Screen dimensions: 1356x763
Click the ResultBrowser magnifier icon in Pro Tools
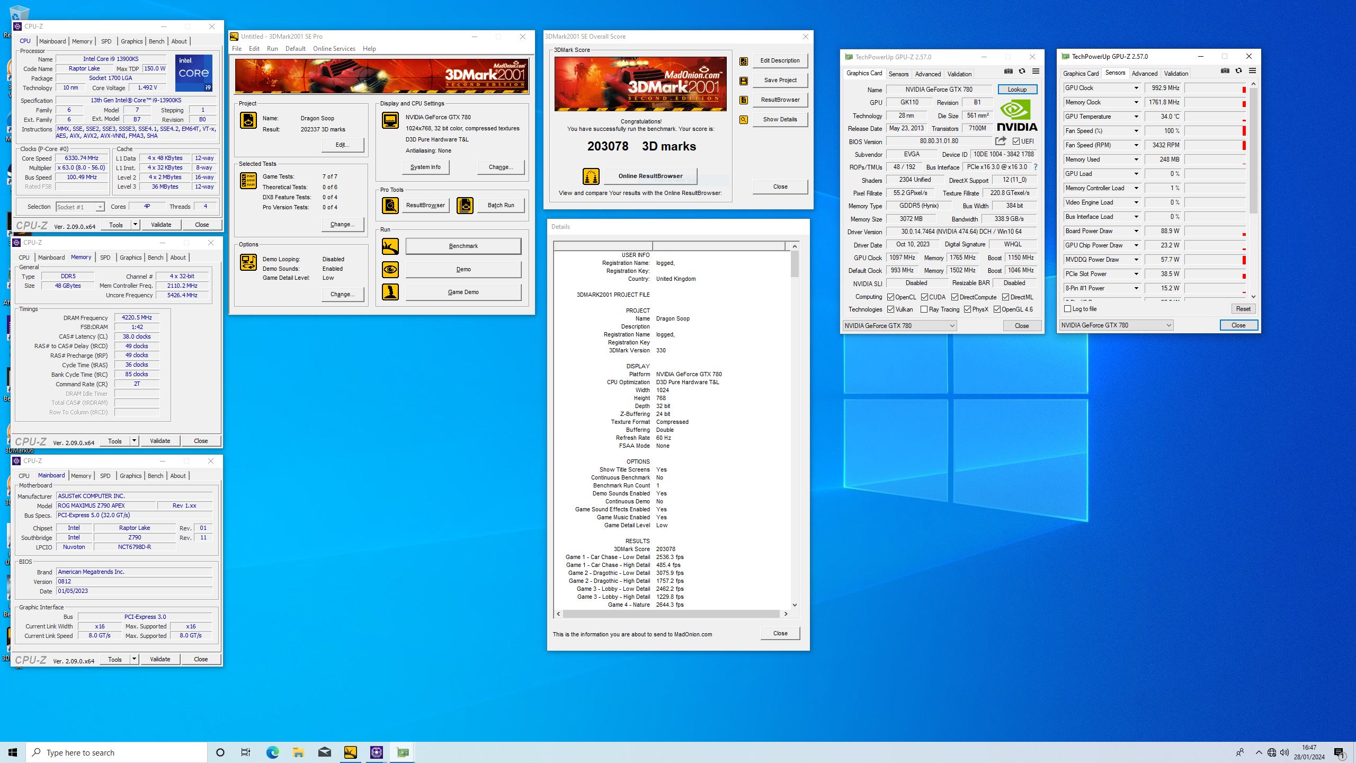(x=390, y=205)
